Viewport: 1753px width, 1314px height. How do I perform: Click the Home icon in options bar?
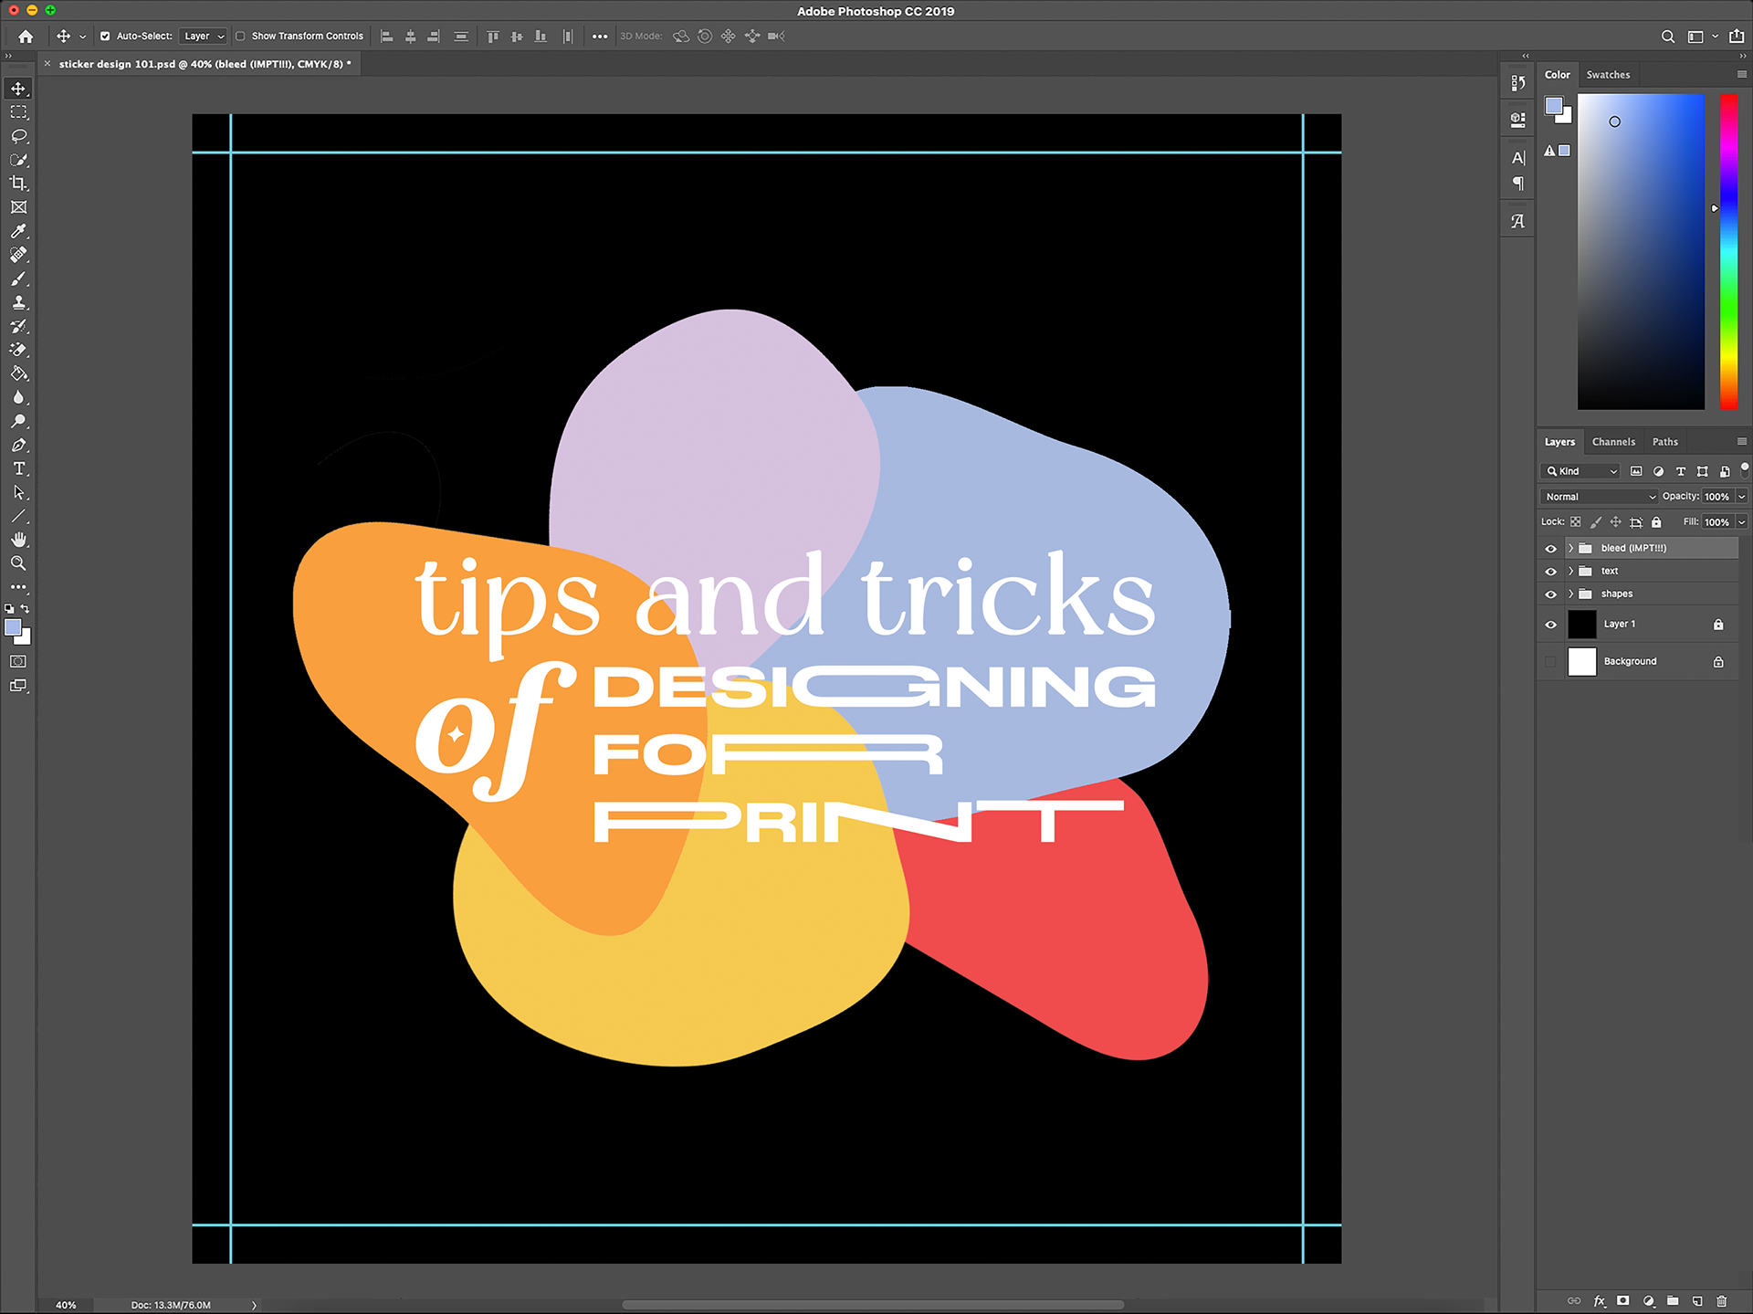click(26, 37)
